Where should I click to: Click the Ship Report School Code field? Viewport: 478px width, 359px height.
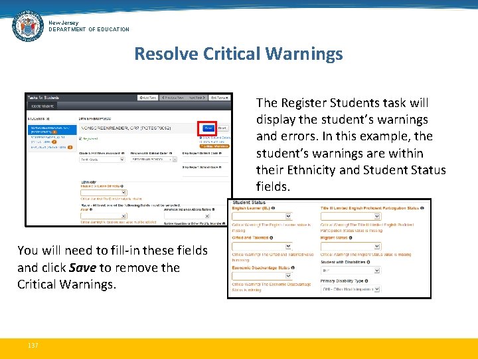click(x=205, y=173)
